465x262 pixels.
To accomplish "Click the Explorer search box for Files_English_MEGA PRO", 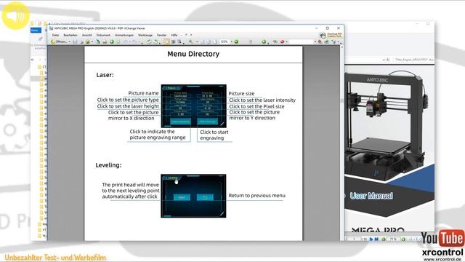I will 413,60.
